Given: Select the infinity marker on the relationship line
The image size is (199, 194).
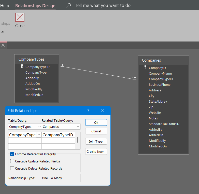Looking at the screenshot, I should [134, 78].
